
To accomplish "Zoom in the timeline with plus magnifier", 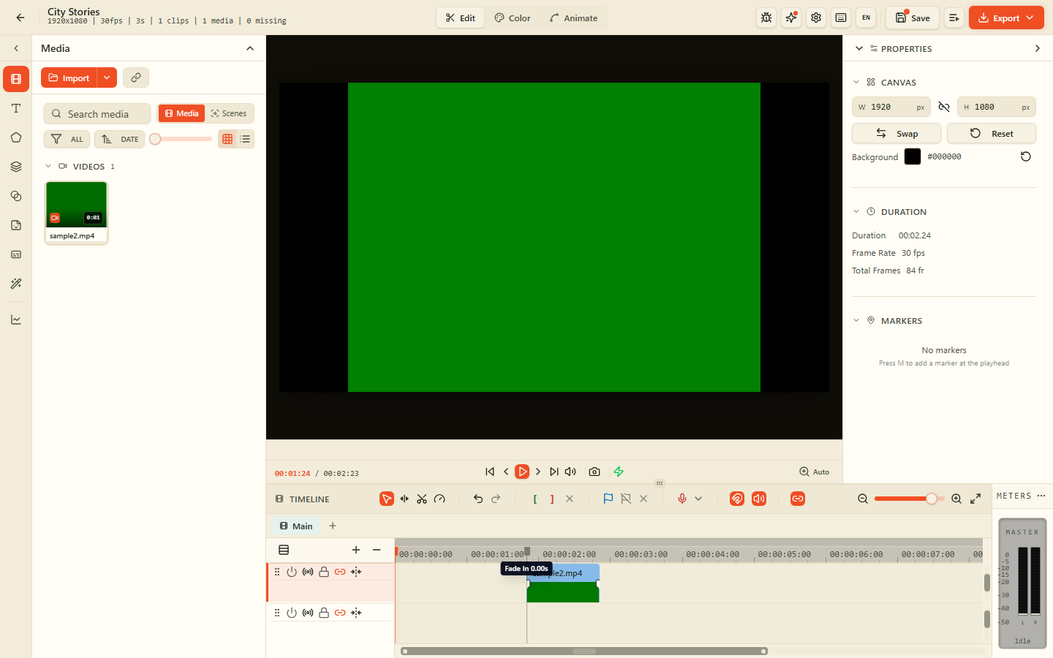I will click(956, 499).
